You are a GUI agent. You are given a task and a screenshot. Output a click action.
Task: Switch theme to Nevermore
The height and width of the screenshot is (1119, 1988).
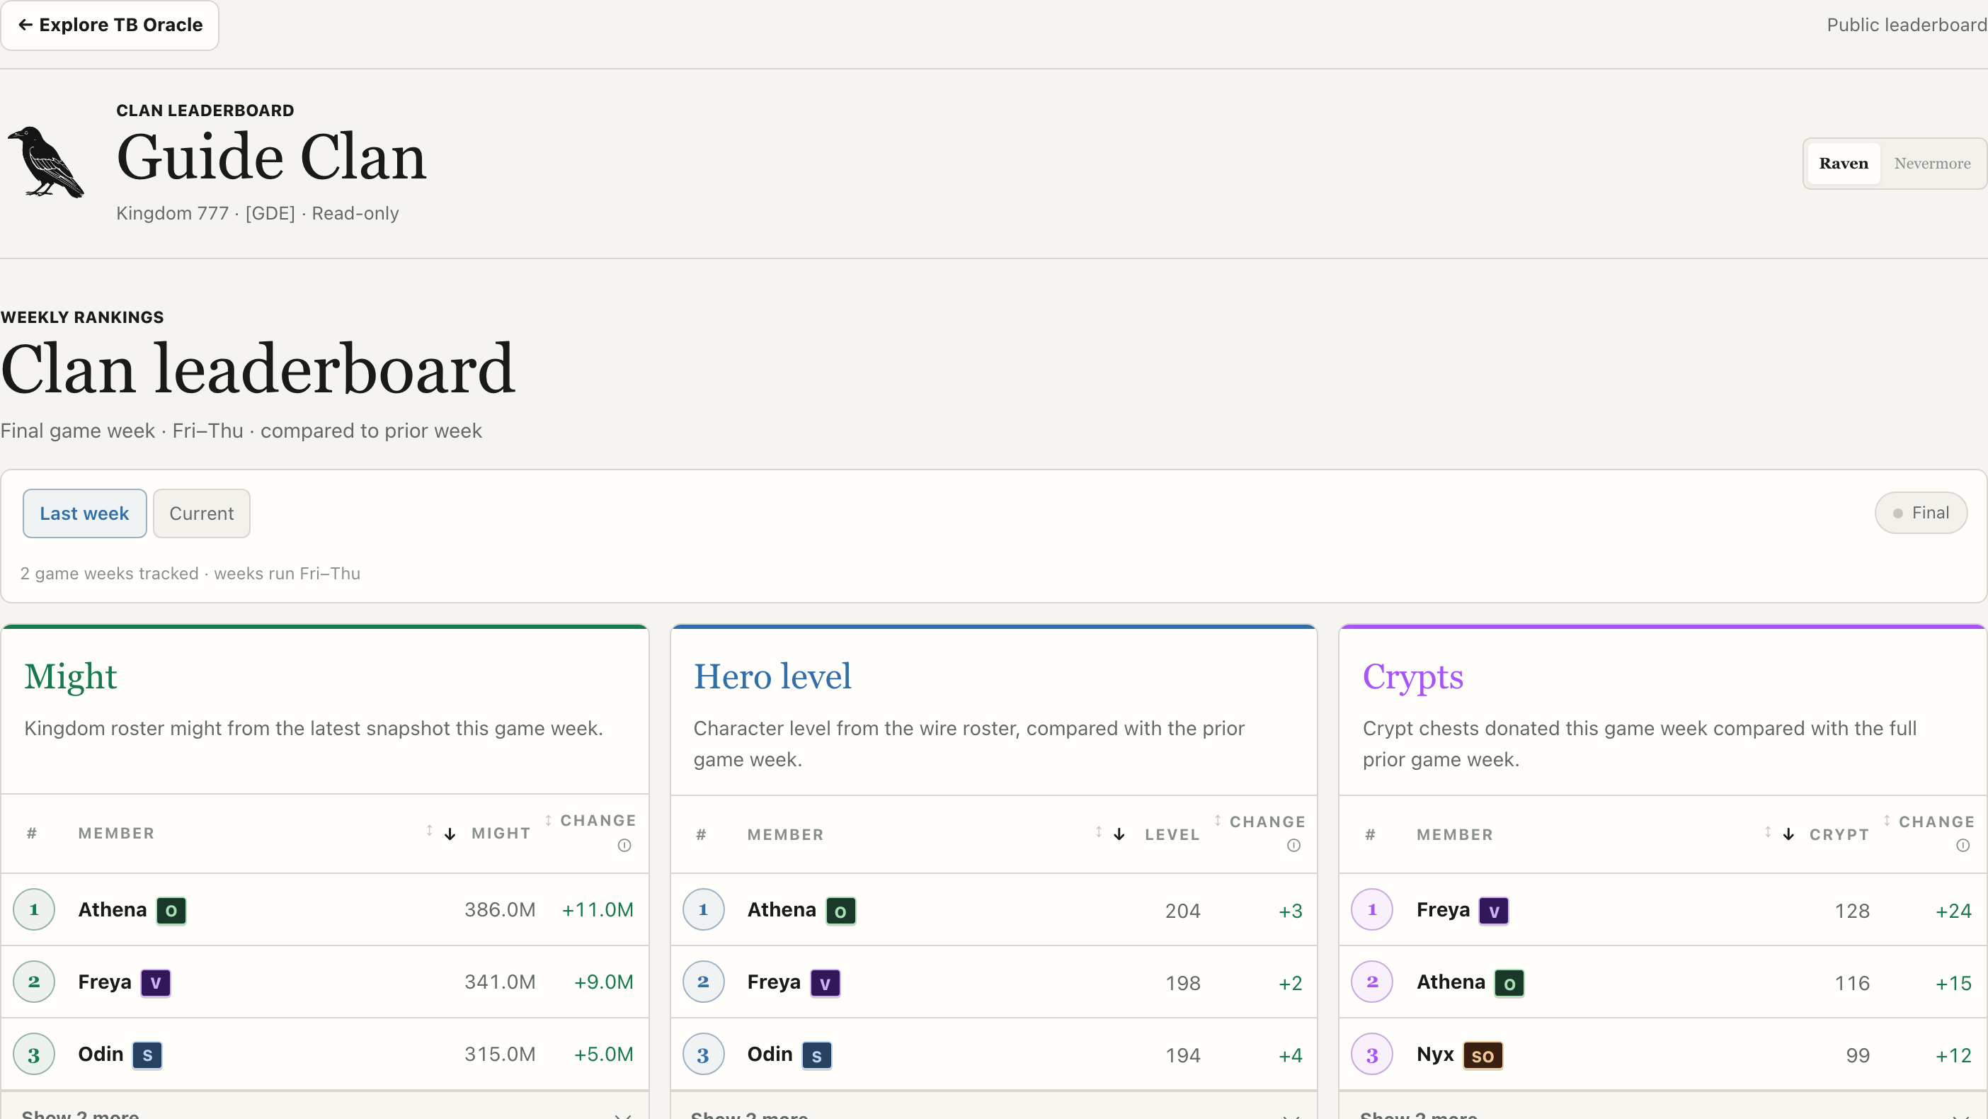pos(1931,163)
